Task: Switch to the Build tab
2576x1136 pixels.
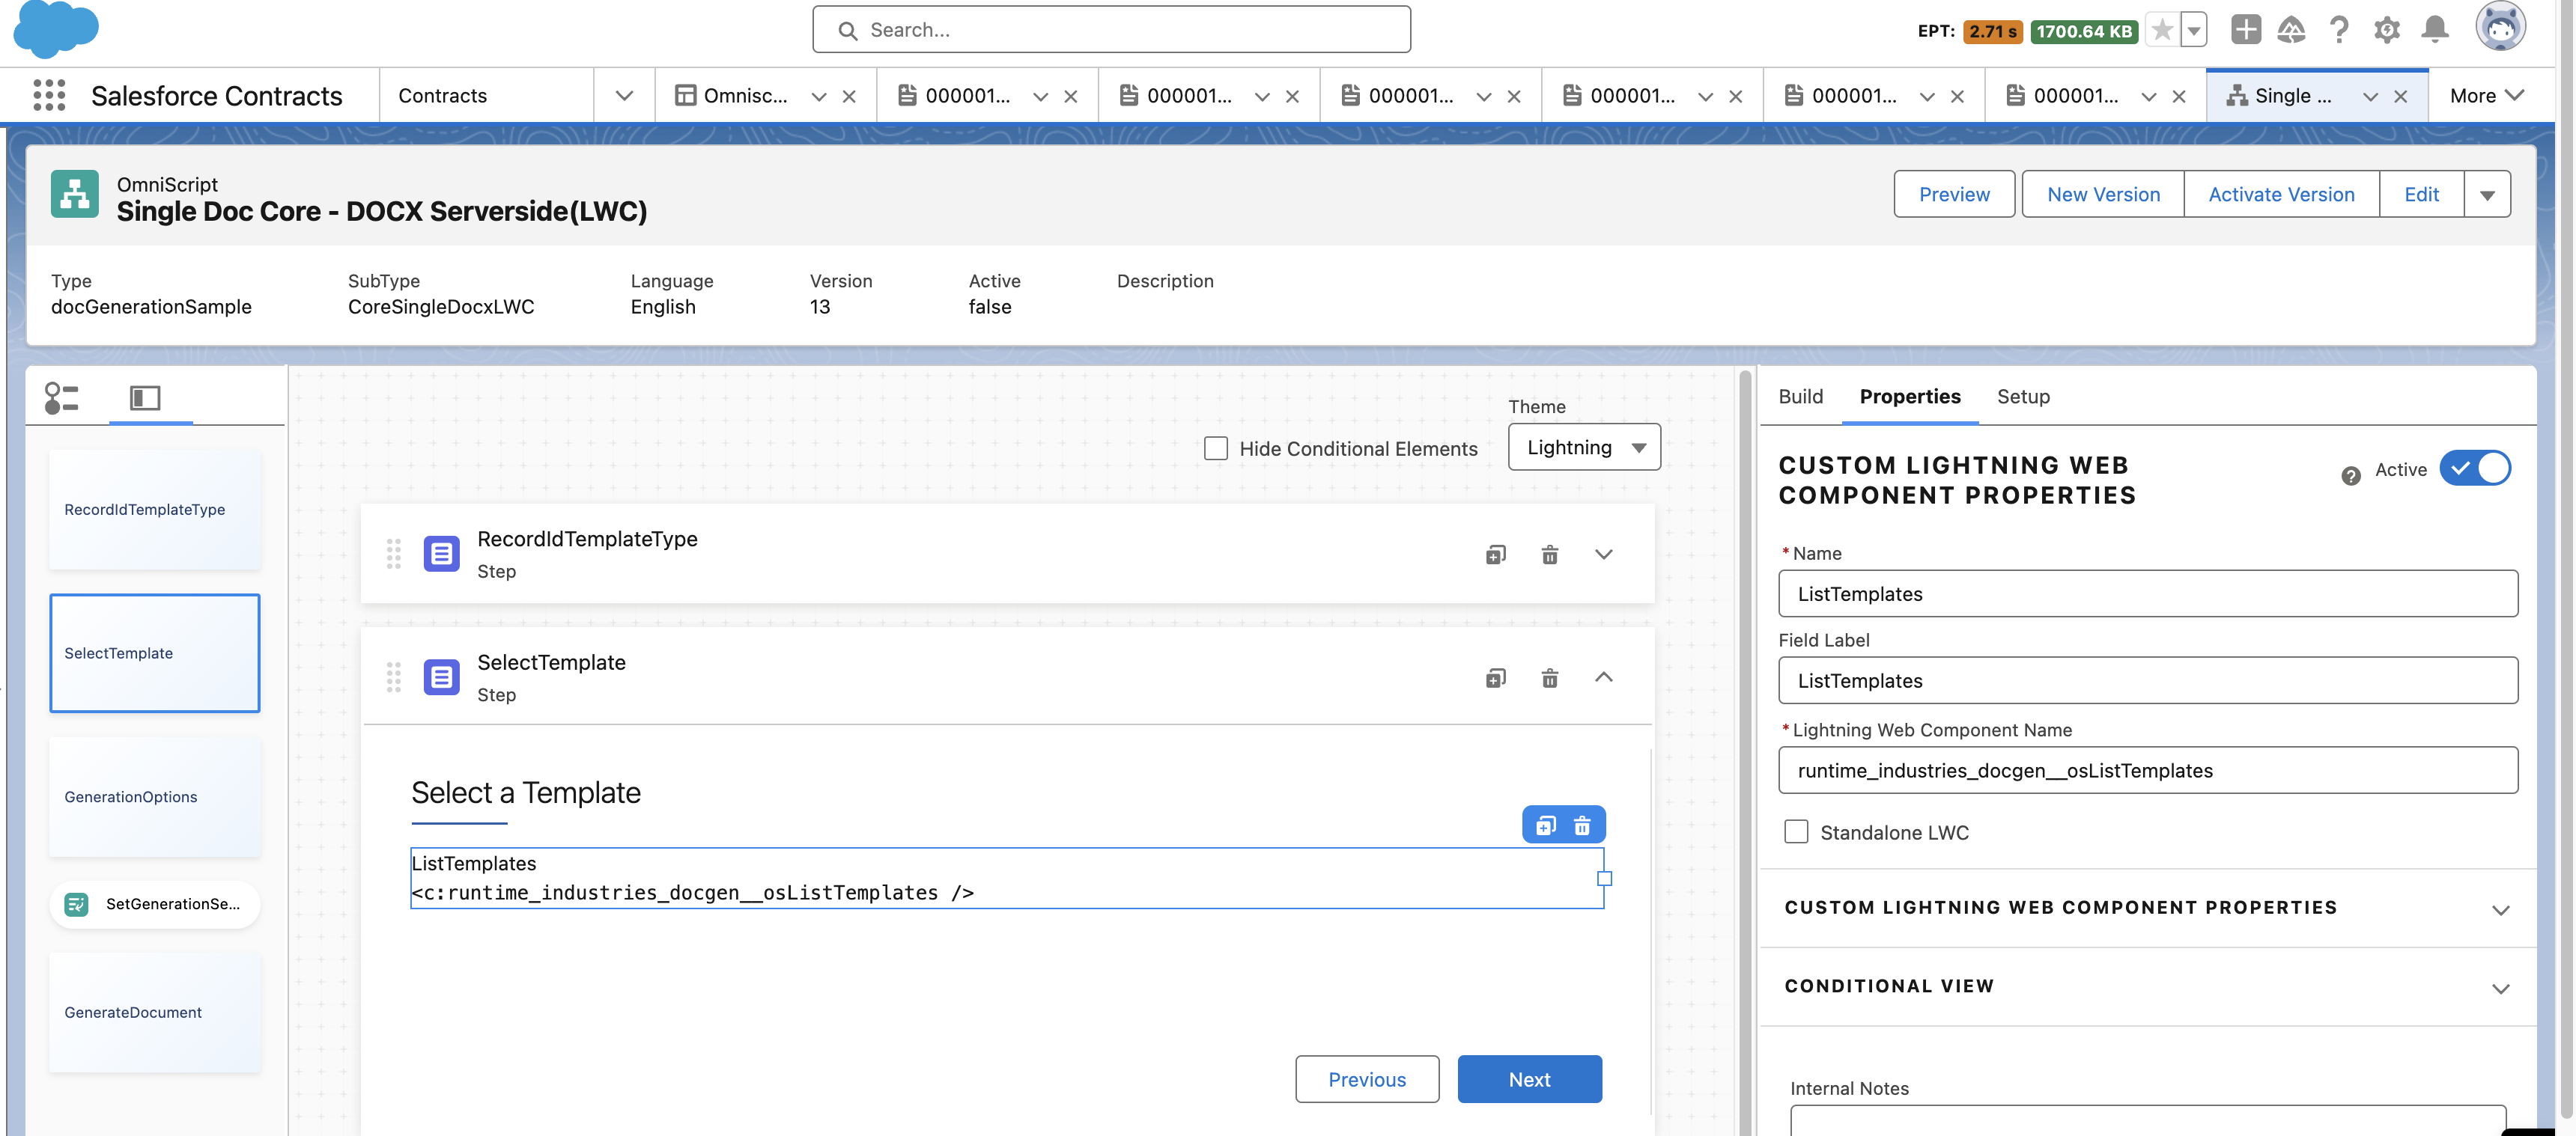Action: point(1801,397)
